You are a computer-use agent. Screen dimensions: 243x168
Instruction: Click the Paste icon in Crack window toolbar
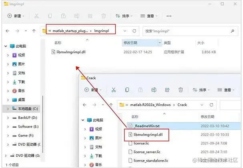coord(141,90)
